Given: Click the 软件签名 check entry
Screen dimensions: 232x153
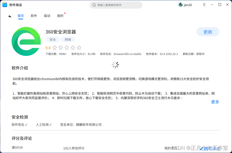Looking at the screenshot, I should pyautogui.click(x=20, y=125).
